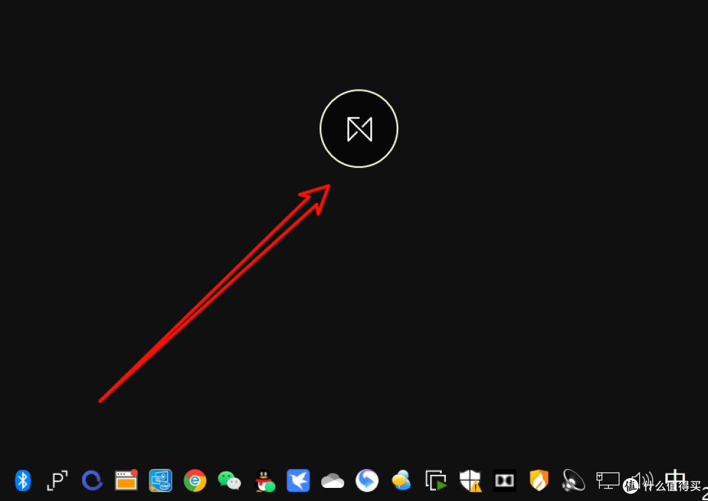Open Windows Security shield with warning
Image resolution: width=708 pixels, height=501 pixels.
pyautogui.click(x=470, y=481)
